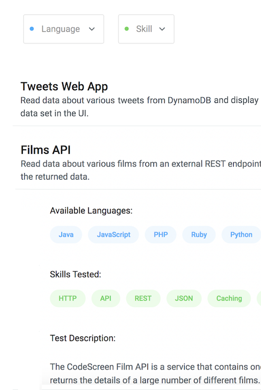Click the CodeScreen Film API description paragraph

[155, 373]
